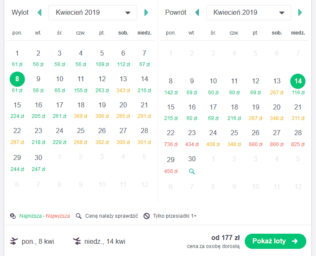The width and height of the screenshot is (316, 256).
Task: Click return plane icon next to niedz., 14 kwi
Action: (x=77, y=241)
